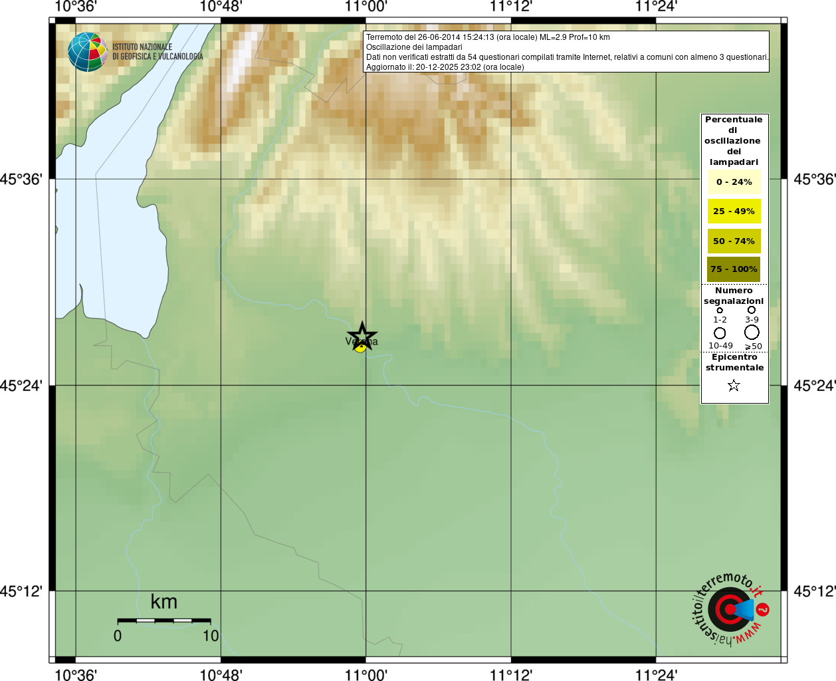
Task: Click the top axis label 10°36'
Action: point(75,7)
